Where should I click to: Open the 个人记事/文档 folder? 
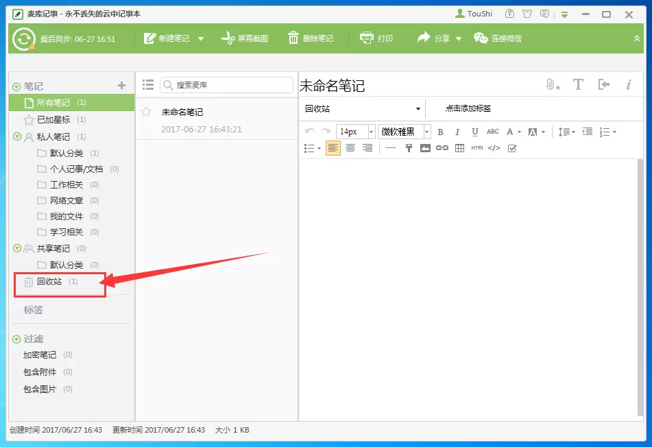tap(77, 169)
